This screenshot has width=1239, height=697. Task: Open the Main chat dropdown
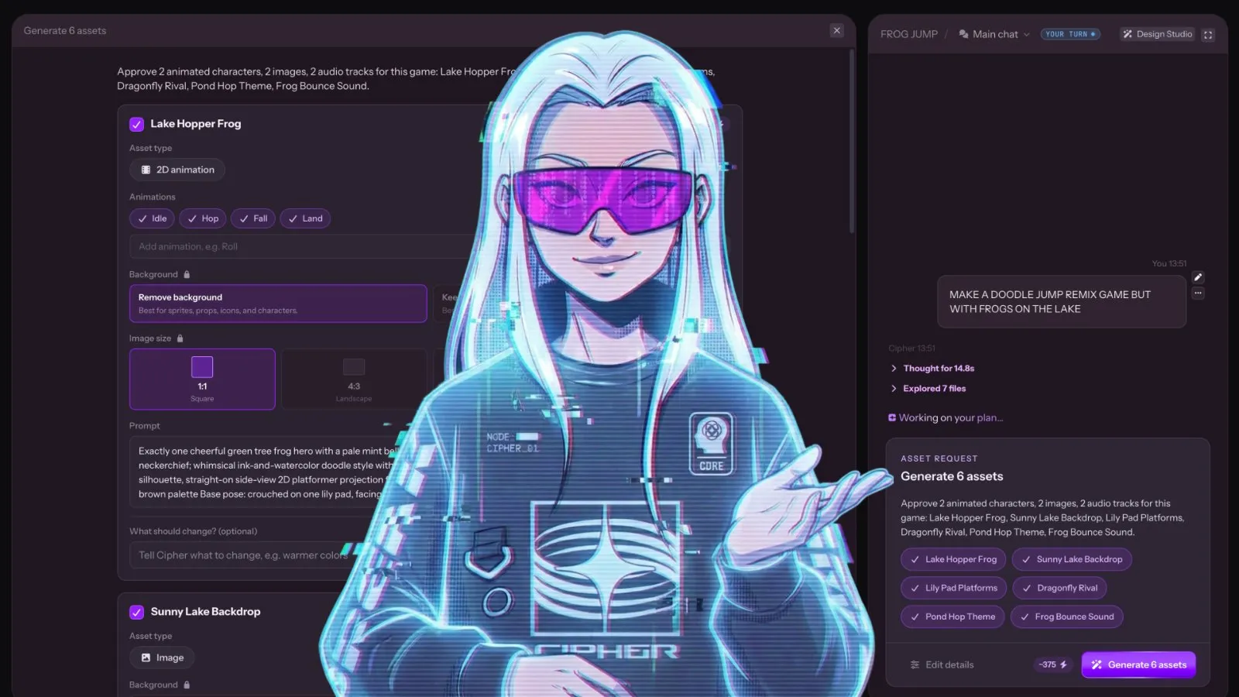[x=994, y=34]
